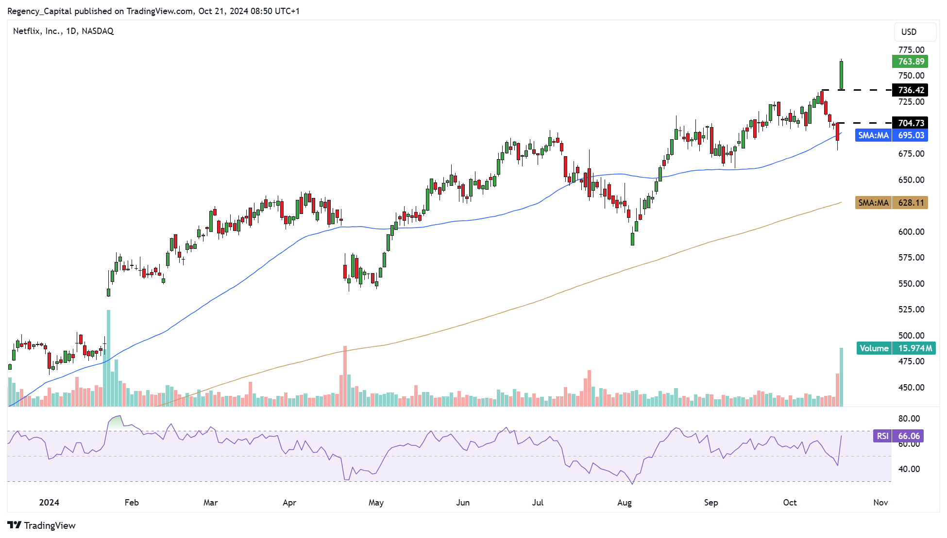Click the 695.03 moving average value

point(911,135)
